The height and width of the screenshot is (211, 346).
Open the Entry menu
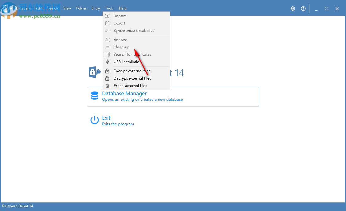(96, 8)
